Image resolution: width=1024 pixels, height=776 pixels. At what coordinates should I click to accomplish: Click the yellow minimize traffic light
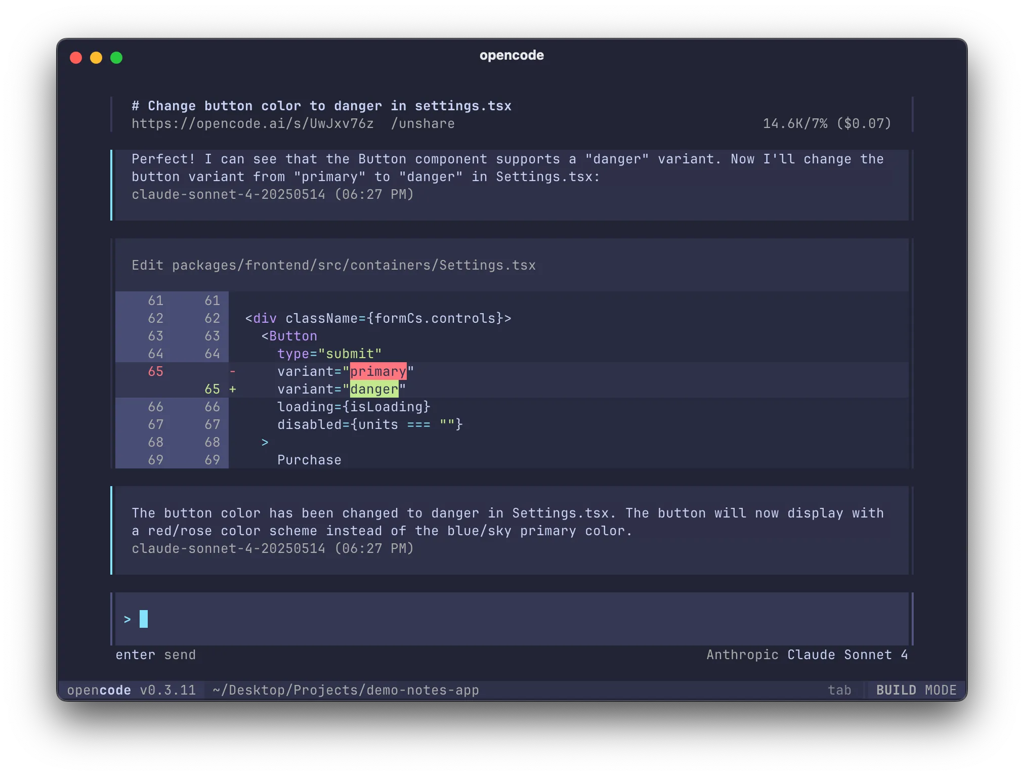point(96,58)
